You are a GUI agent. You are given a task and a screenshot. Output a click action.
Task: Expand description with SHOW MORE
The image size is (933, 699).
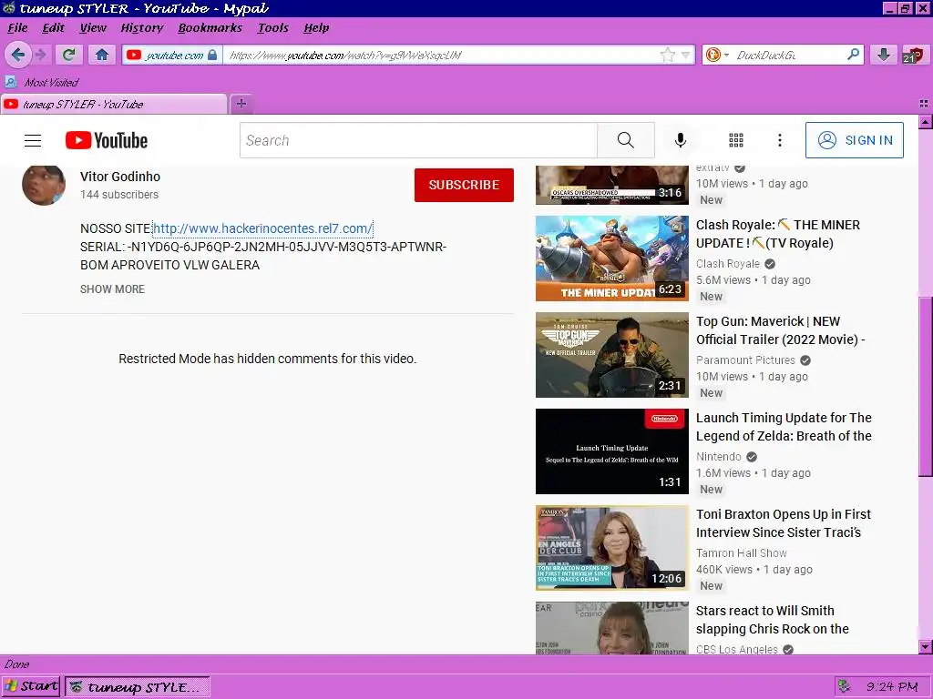point(112,289)
